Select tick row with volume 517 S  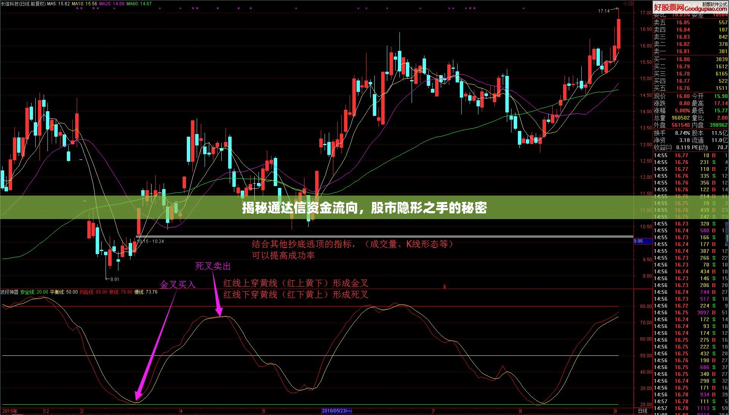coord(691,299)
